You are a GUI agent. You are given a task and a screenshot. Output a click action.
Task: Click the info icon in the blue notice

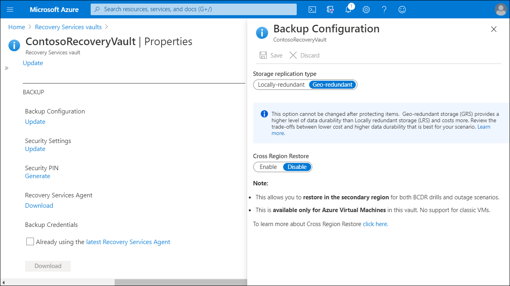(264, 114)
